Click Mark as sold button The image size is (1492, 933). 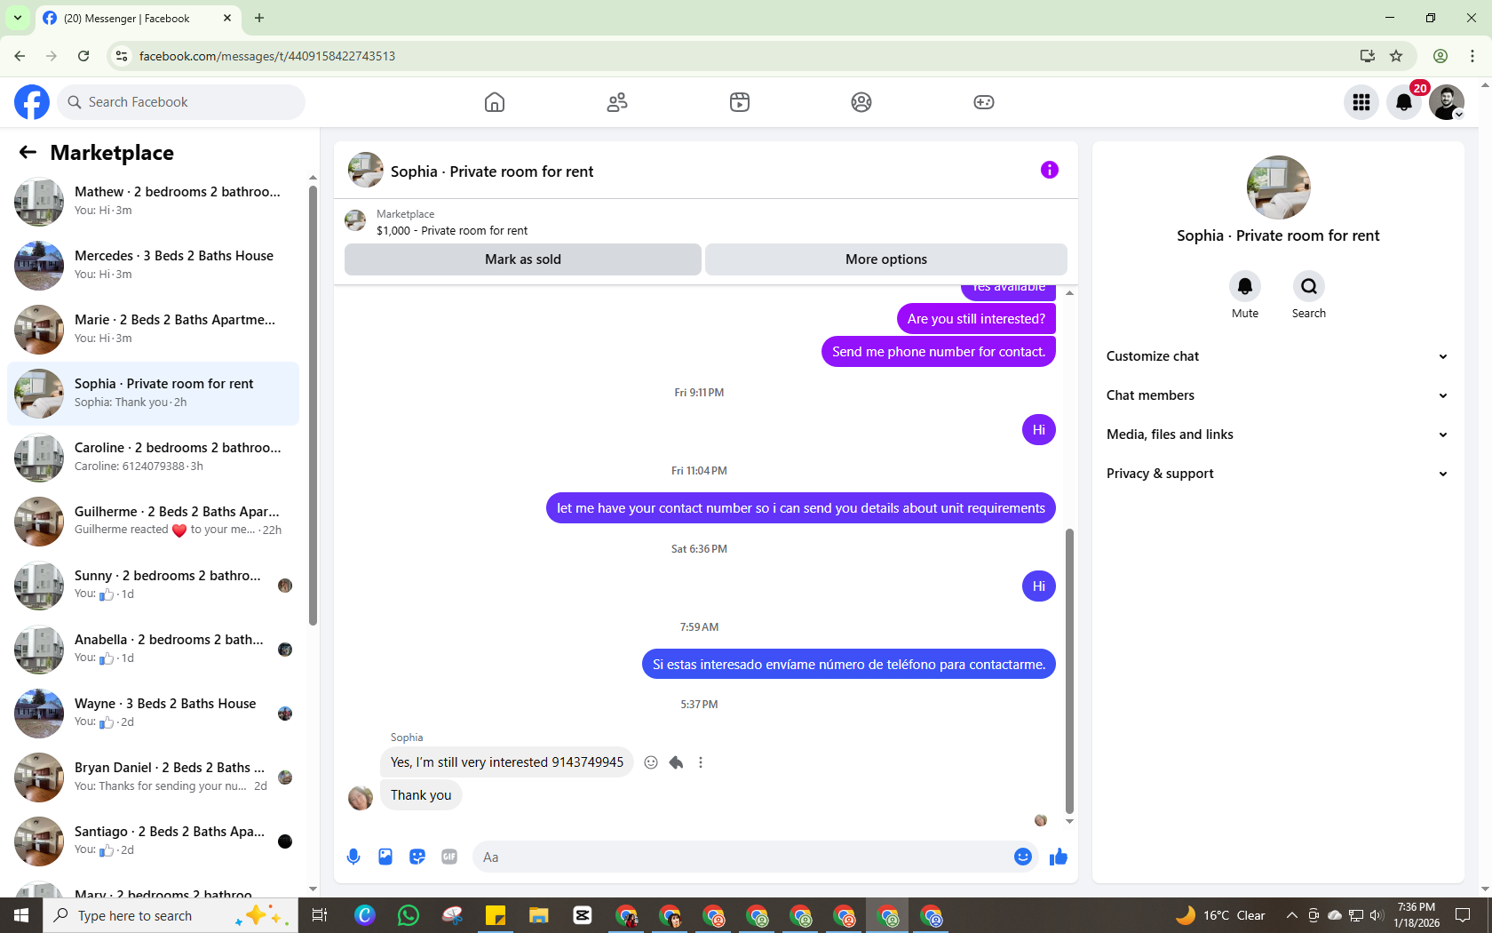click(523, 259)
